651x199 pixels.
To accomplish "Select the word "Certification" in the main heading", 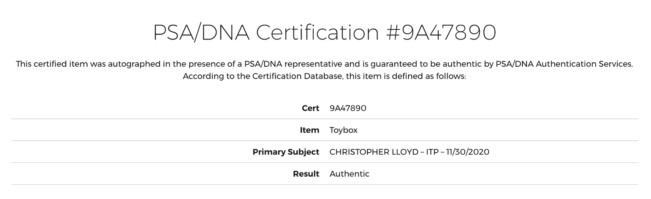I will tap(317, 32).
